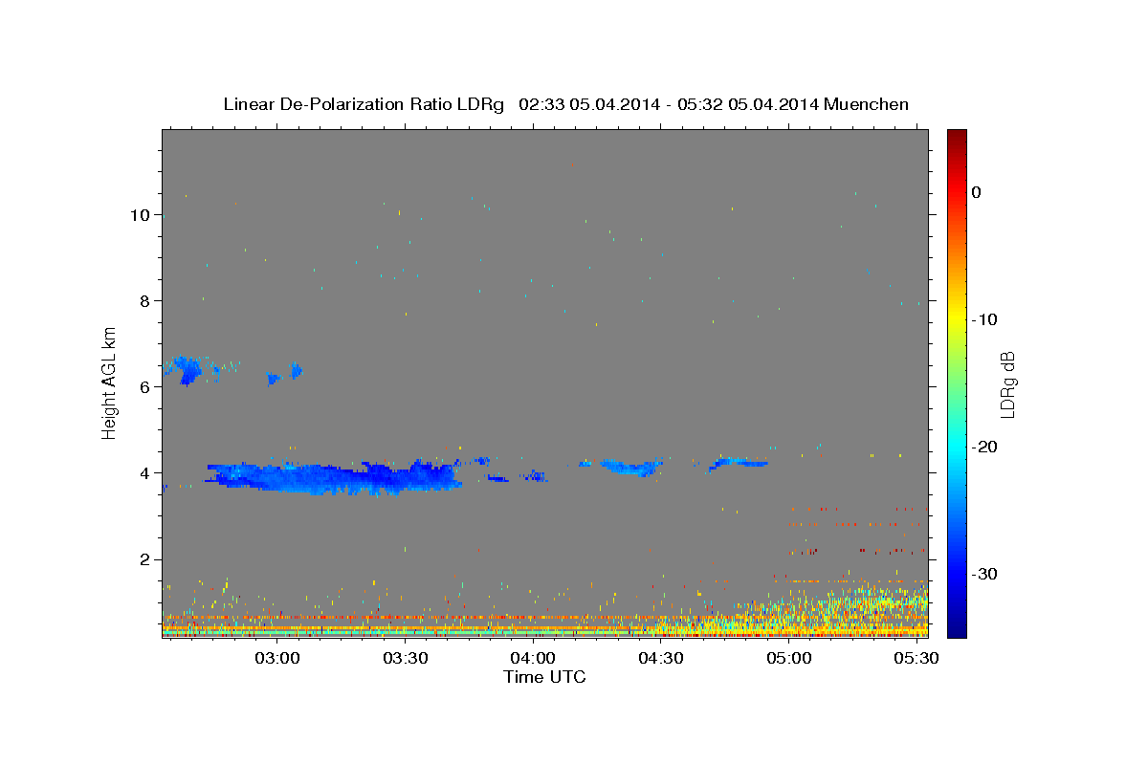The width and height of the screenshot is (1148, 765).
Task: Select the 05:00 time tick label
Action: pyautogui.click(x=788, y=659)
